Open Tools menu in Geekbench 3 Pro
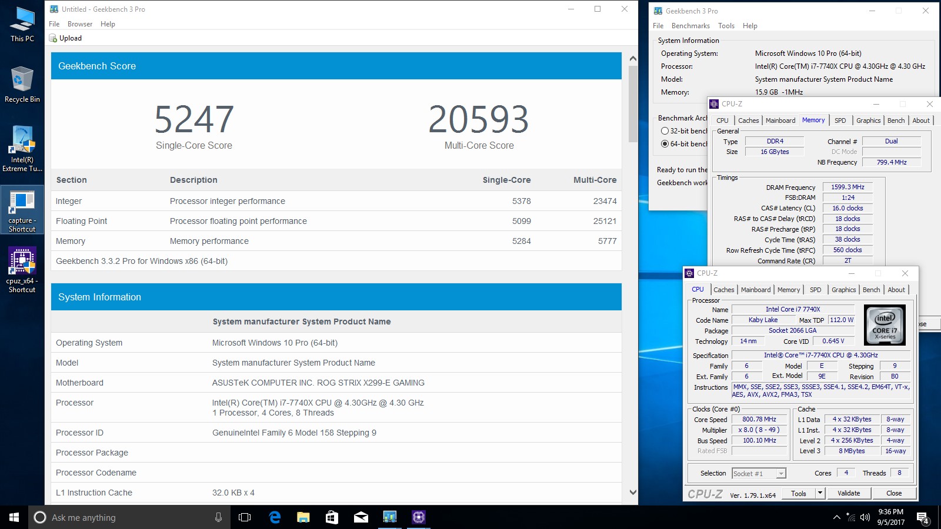 click(x=726, y=26)
